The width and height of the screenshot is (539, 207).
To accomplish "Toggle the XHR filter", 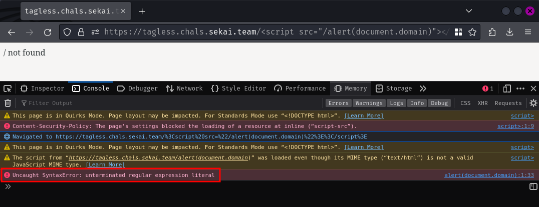I will [x=482, y=103].
